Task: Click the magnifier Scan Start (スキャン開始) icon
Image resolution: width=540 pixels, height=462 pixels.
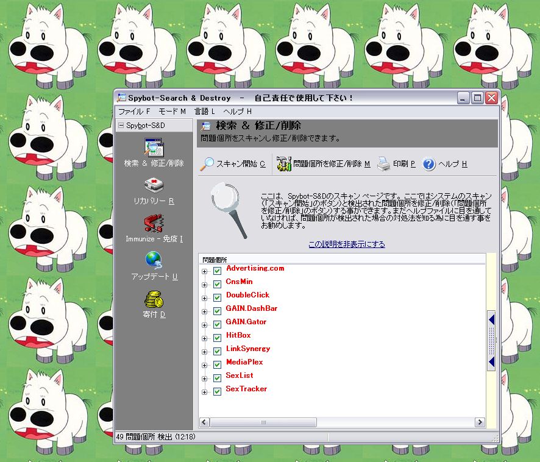Action: [208, 163]
